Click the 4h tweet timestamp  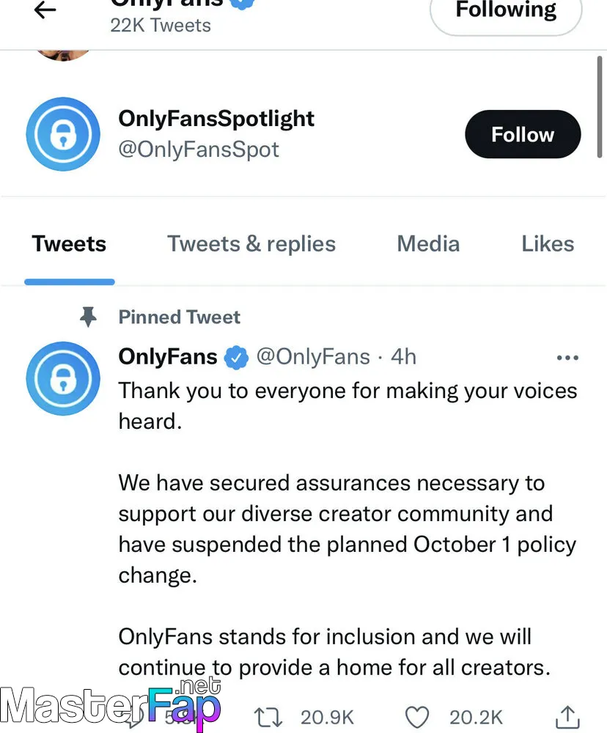404,357
